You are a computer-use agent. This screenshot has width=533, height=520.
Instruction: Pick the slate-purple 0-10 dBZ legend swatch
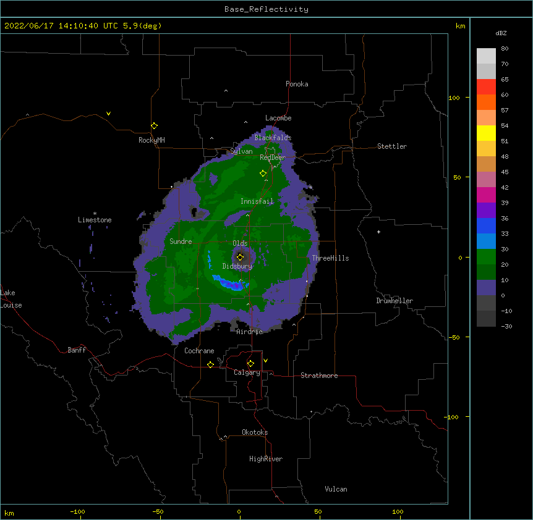point(486,288)
